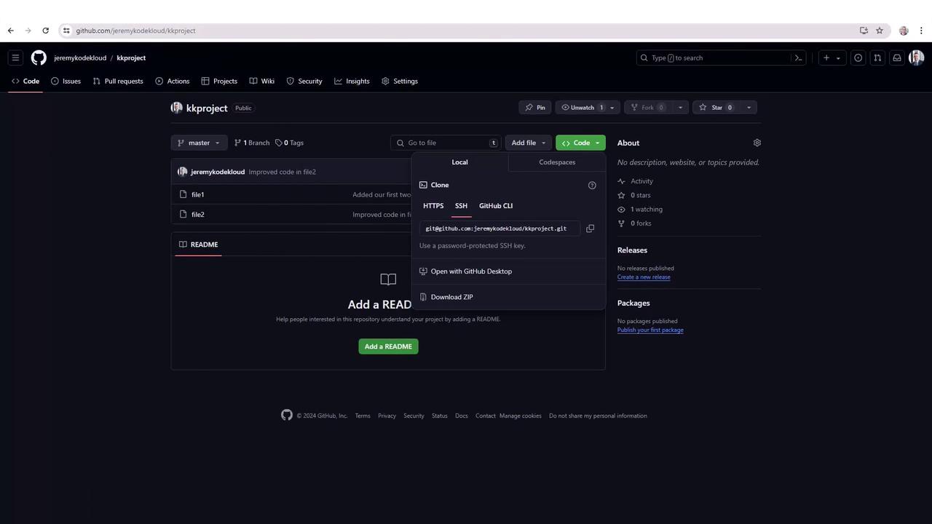Open the Wiki tab
Image resolution: width=932 pixels, height=524 pixels.
tap(261, 82)
